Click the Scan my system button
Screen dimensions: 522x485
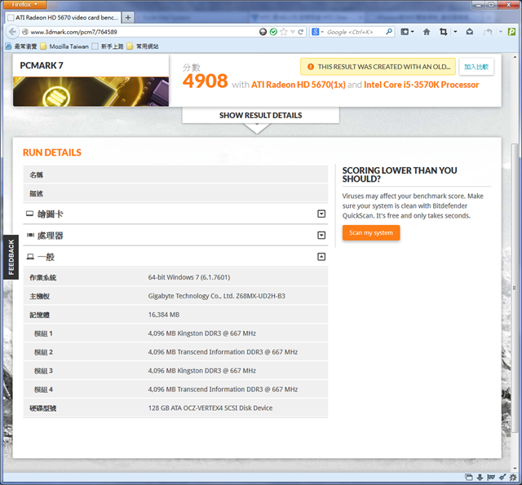371,233
